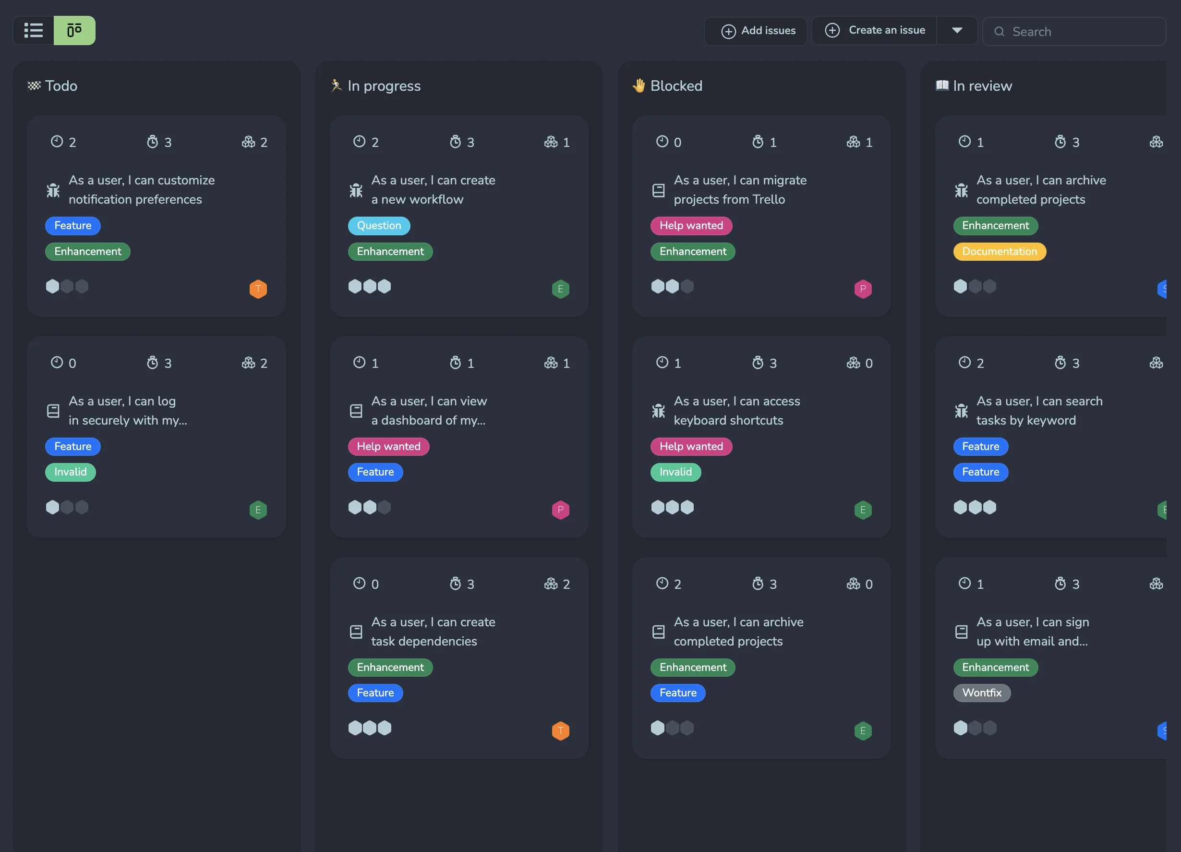
Task: Click the search magnifier icon
Action: (x=999, y=31)
